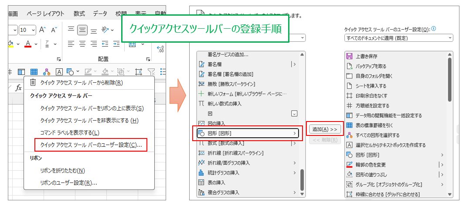This screenshot has width=466, height=206.
Task: Select 自身のフォルダを開く in the toolbar list
Action: [396, 76]
